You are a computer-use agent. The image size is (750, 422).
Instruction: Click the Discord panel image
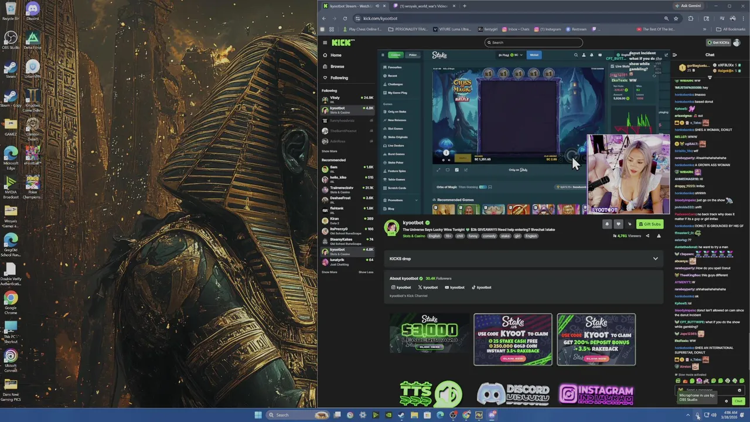513,394
